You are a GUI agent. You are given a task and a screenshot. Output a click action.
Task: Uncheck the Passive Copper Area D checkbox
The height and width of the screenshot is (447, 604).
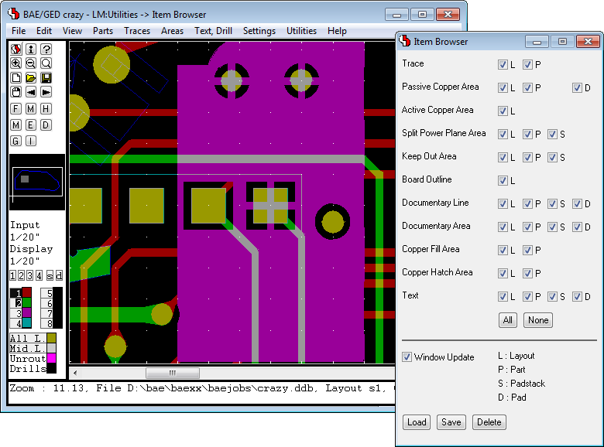577,87
